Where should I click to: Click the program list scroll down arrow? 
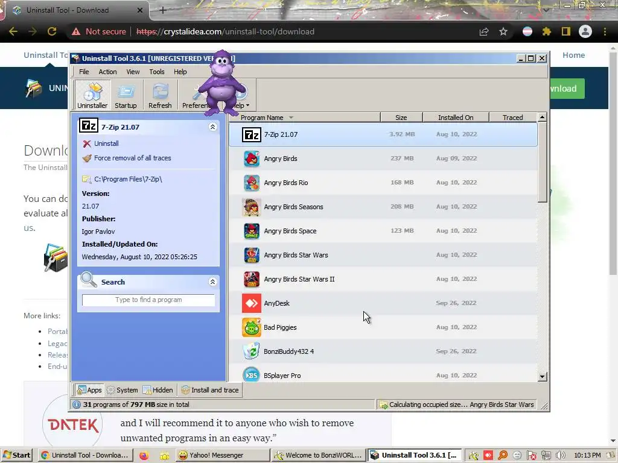click(x=543, y=377)
